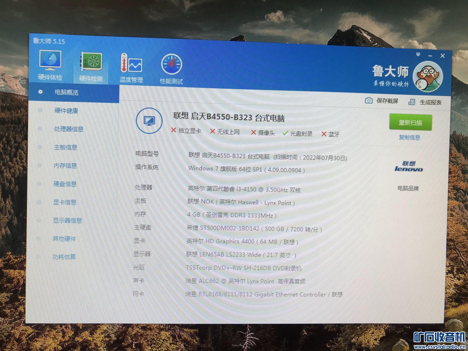Open 显示器信息 in the sidebar

click(x=67, y=220)
